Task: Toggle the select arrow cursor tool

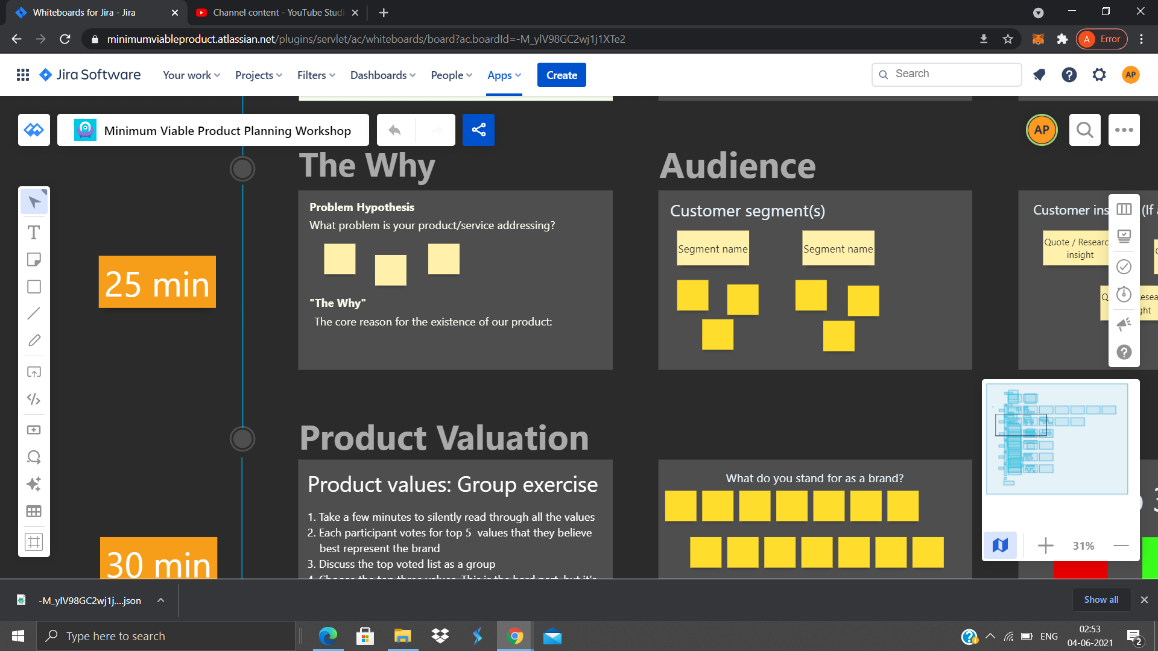Action: pos(34,203)
